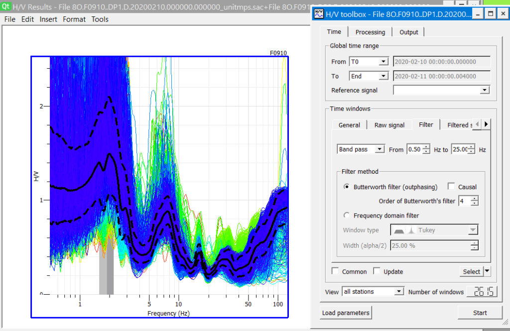The height and width of the screenshot is (331, 510).
Task: Open the Insert menu
Action: click(x=48, y=19)
